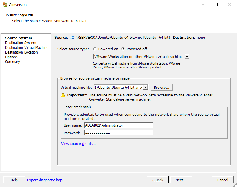Image resolution: width=237 pixels, height=187 pixels.
Task: Maximize the Conversion window
Action: [x=216, y=4]
